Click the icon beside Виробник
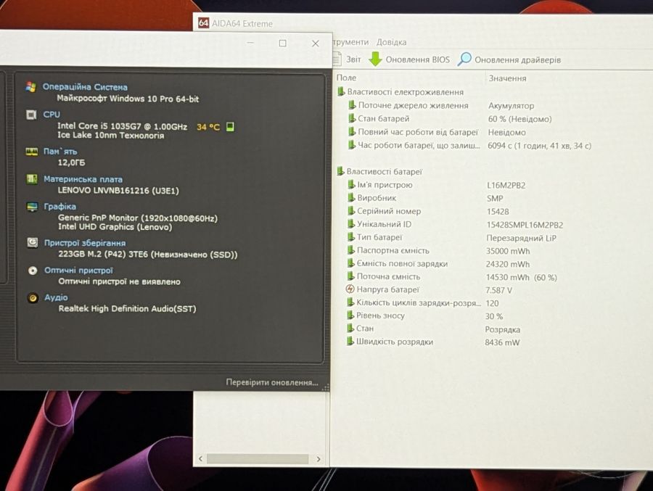This screenshot has height=491, width=653. click(x=351, y=198)
